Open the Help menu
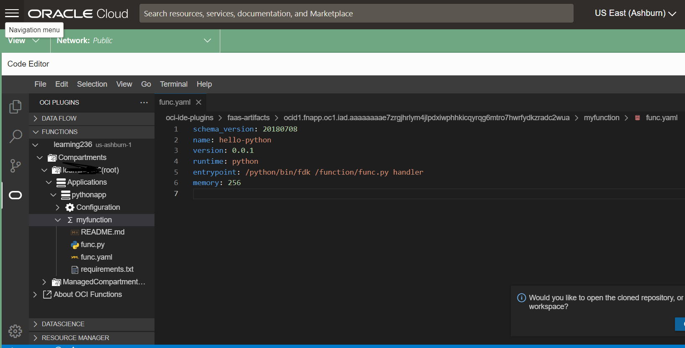685x348 pixels. tap(204, 84)
